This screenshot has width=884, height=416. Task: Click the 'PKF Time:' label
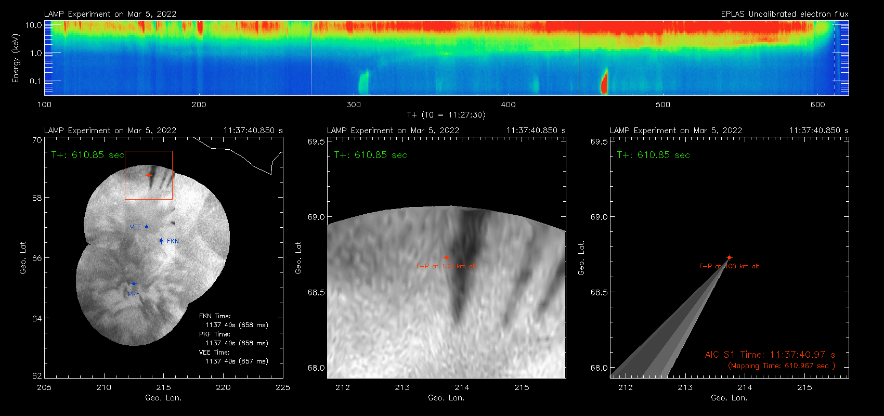pos(215,334)
